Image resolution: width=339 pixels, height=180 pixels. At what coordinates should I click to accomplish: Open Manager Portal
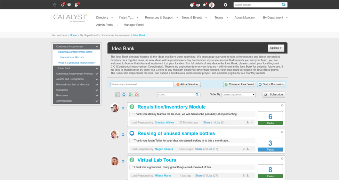click(134, 25)
